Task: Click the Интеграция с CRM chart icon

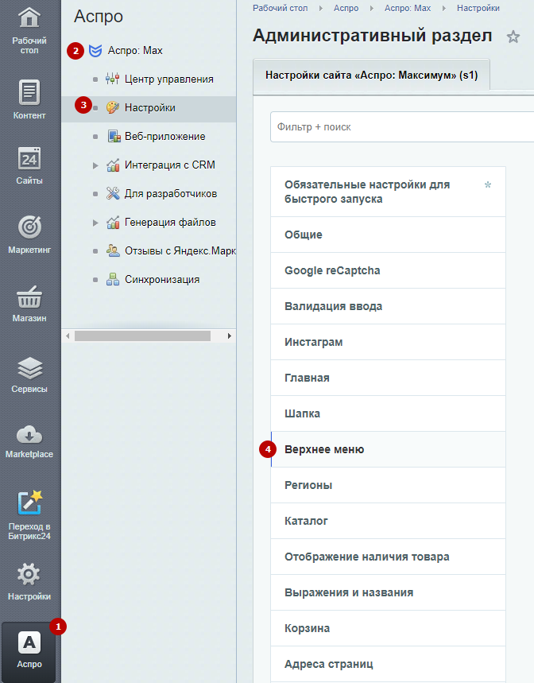Action: pos(113,165)
